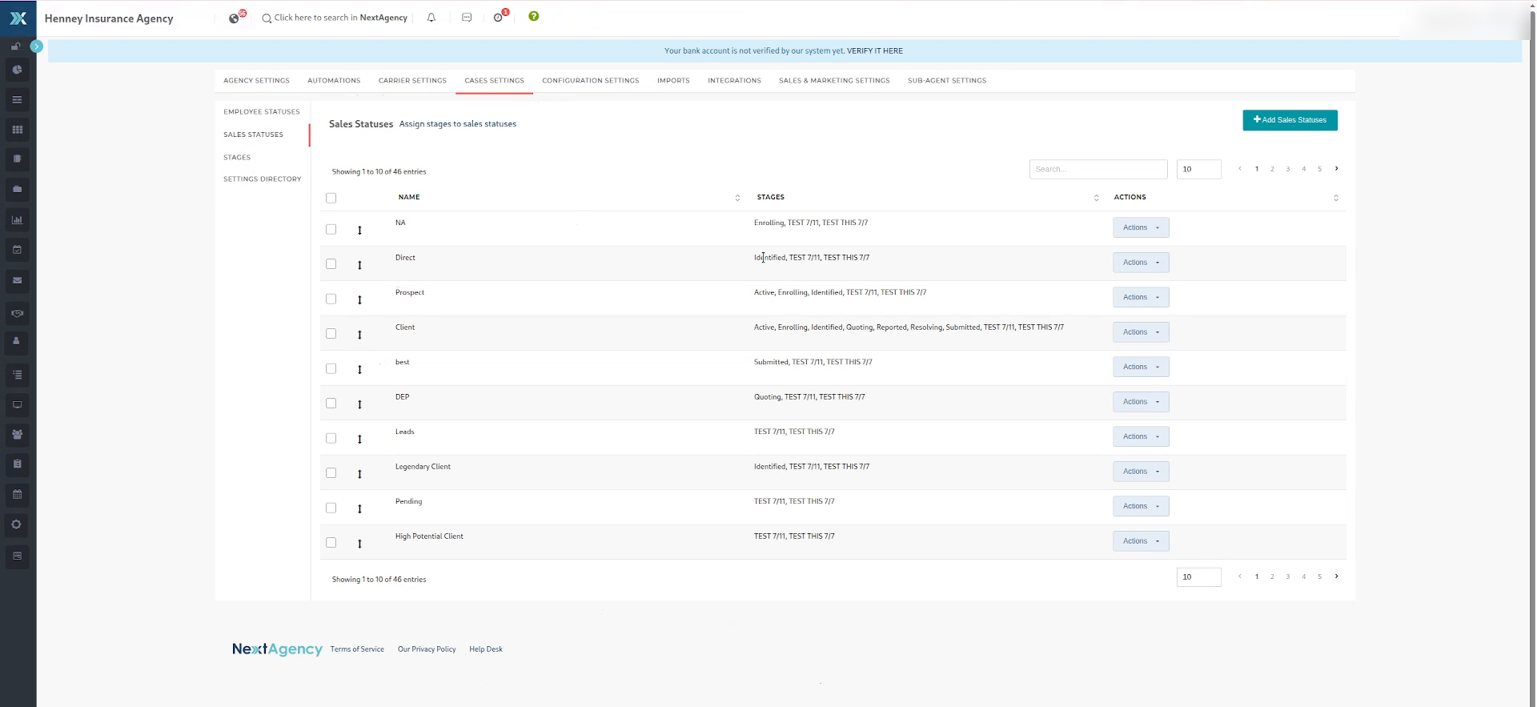Open Terms of Service footer link
The image size is (1537, 707).
357,649
